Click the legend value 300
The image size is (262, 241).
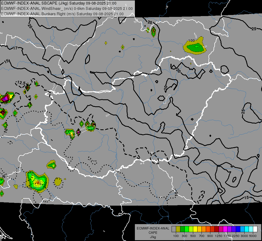(184, 236)
